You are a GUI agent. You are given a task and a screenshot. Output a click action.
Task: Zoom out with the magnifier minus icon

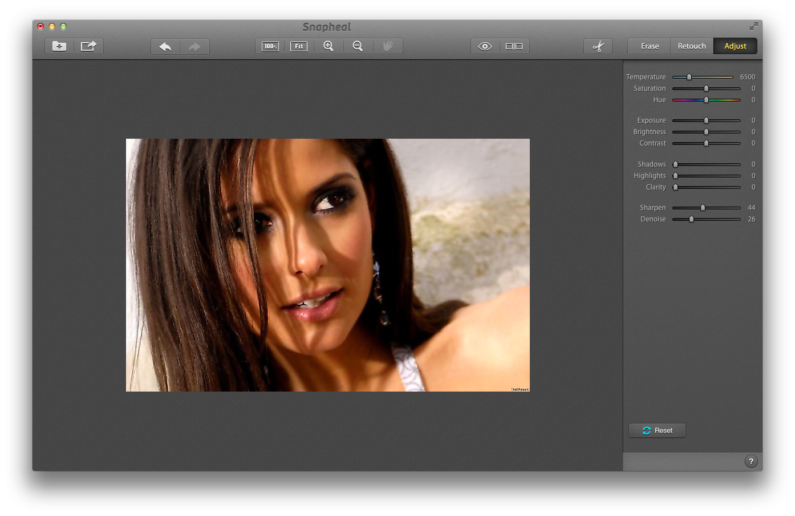click(x=358, y=46)
